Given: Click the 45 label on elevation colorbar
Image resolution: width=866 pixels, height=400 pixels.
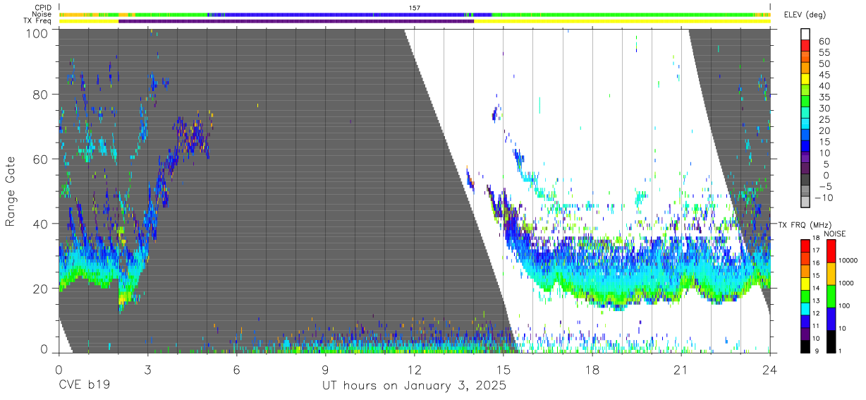Looking at the screenshot, I should click(824, 75).
